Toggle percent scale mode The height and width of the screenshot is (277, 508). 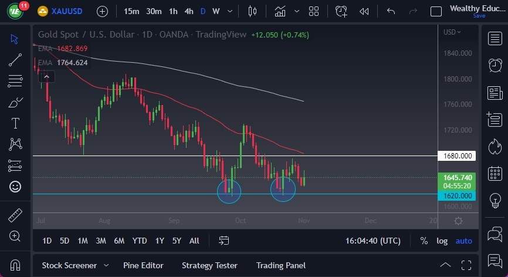[424, 241]
